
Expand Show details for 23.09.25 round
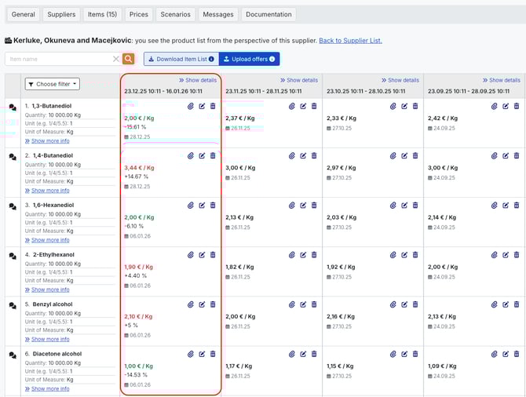tap(502, 80)
